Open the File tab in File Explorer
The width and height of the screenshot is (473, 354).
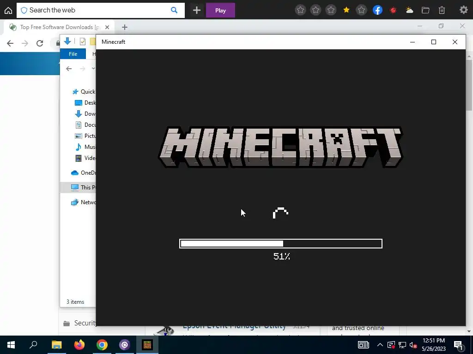pos(73,54)
